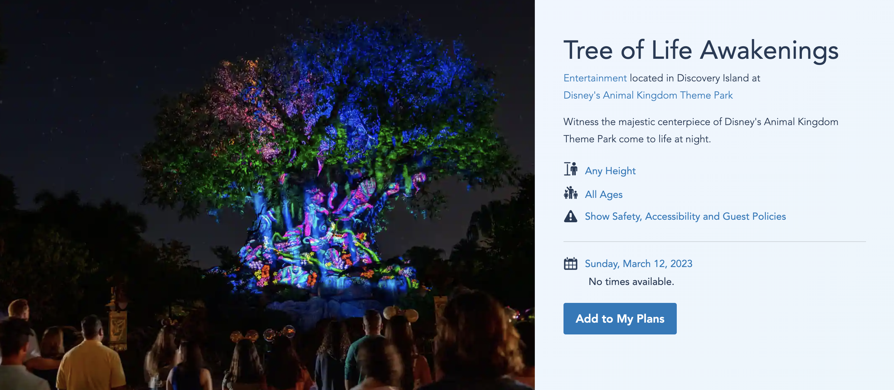
Task: Click the No times available message
Action: pyautogui.click(x=631, y=282)
